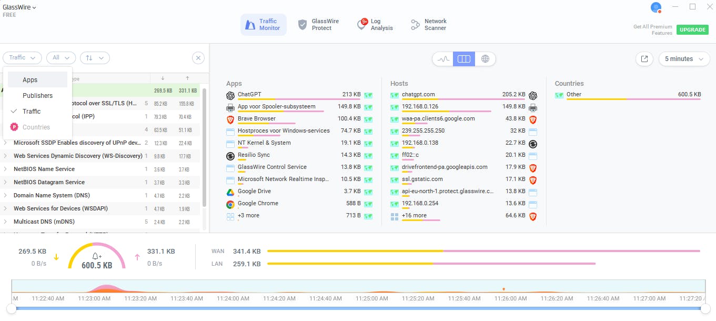Click the printer icon at end of 192.168.0.126 row
Image resolution: width=716 pixels, height=321 pixels.
(x=533, y=107)
